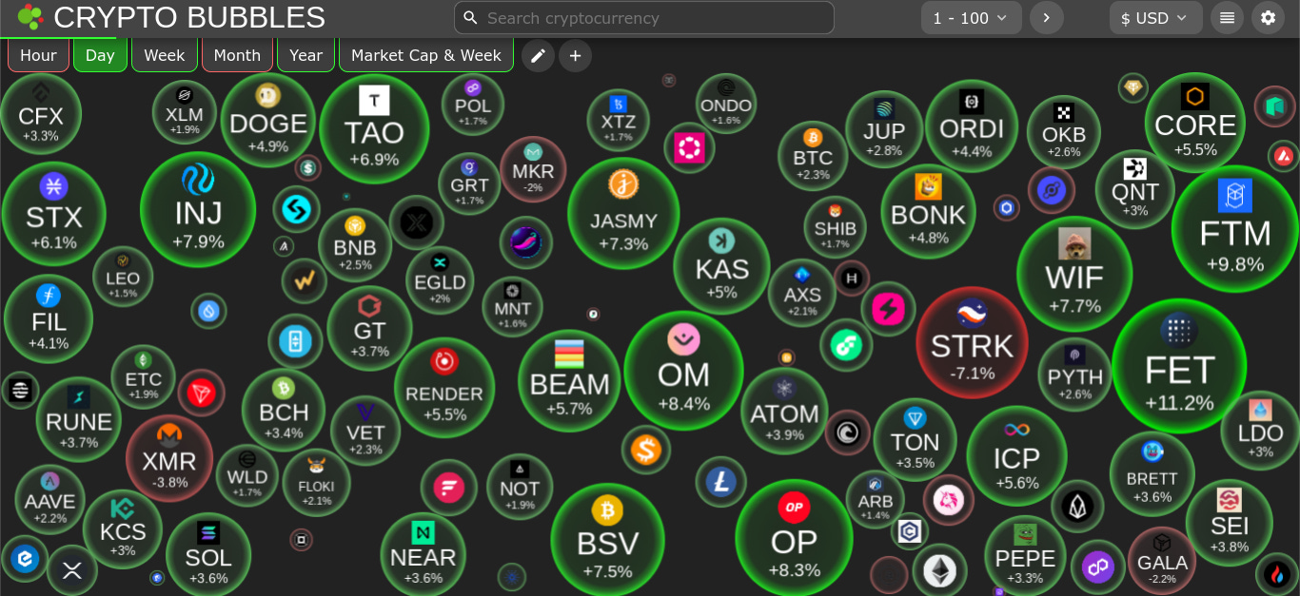Select the WIF bubble
Viewport: 1300px width, 596px height.
[1074, 274]
